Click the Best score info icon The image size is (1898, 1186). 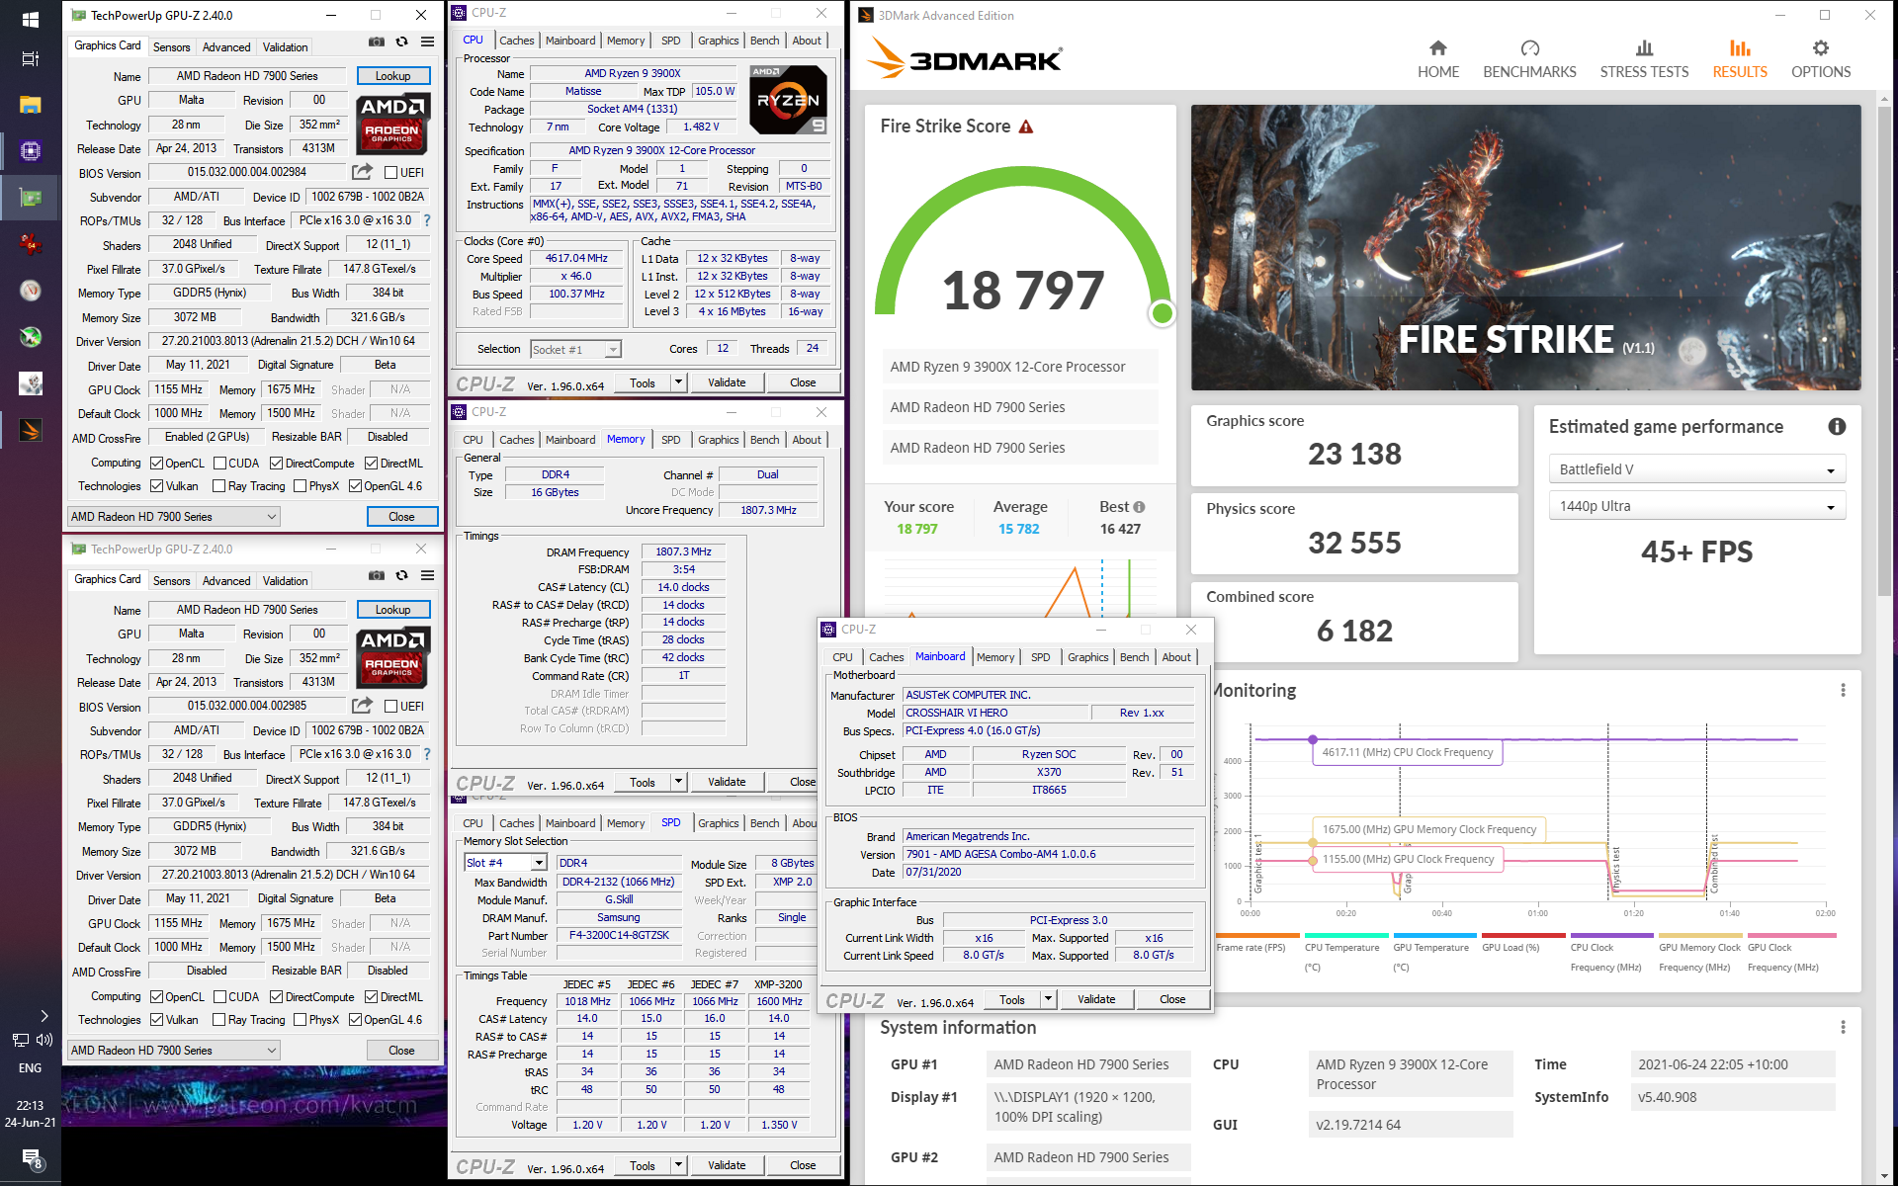(1139, 507)
